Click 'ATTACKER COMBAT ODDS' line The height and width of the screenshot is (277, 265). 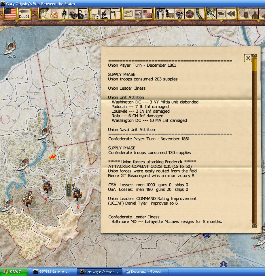coord(150,166)
